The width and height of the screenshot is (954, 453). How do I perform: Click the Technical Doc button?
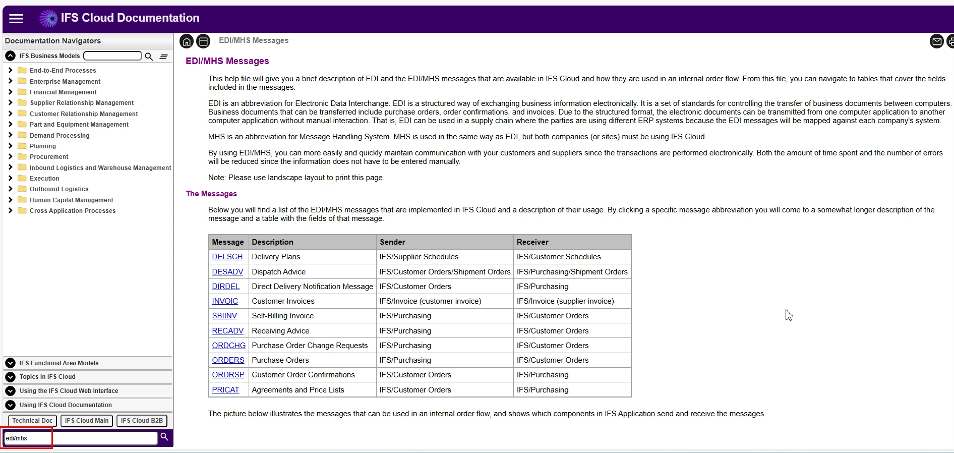pyautogui.click(x=32, y=421)
